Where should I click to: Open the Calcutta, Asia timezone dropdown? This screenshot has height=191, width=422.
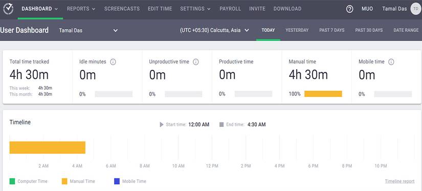[x=214, y=30]
